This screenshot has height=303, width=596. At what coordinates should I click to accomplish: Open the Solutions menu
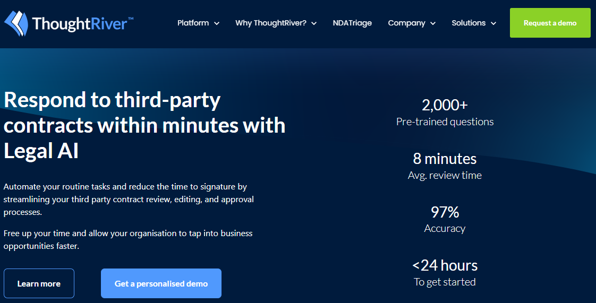[469, 23]
